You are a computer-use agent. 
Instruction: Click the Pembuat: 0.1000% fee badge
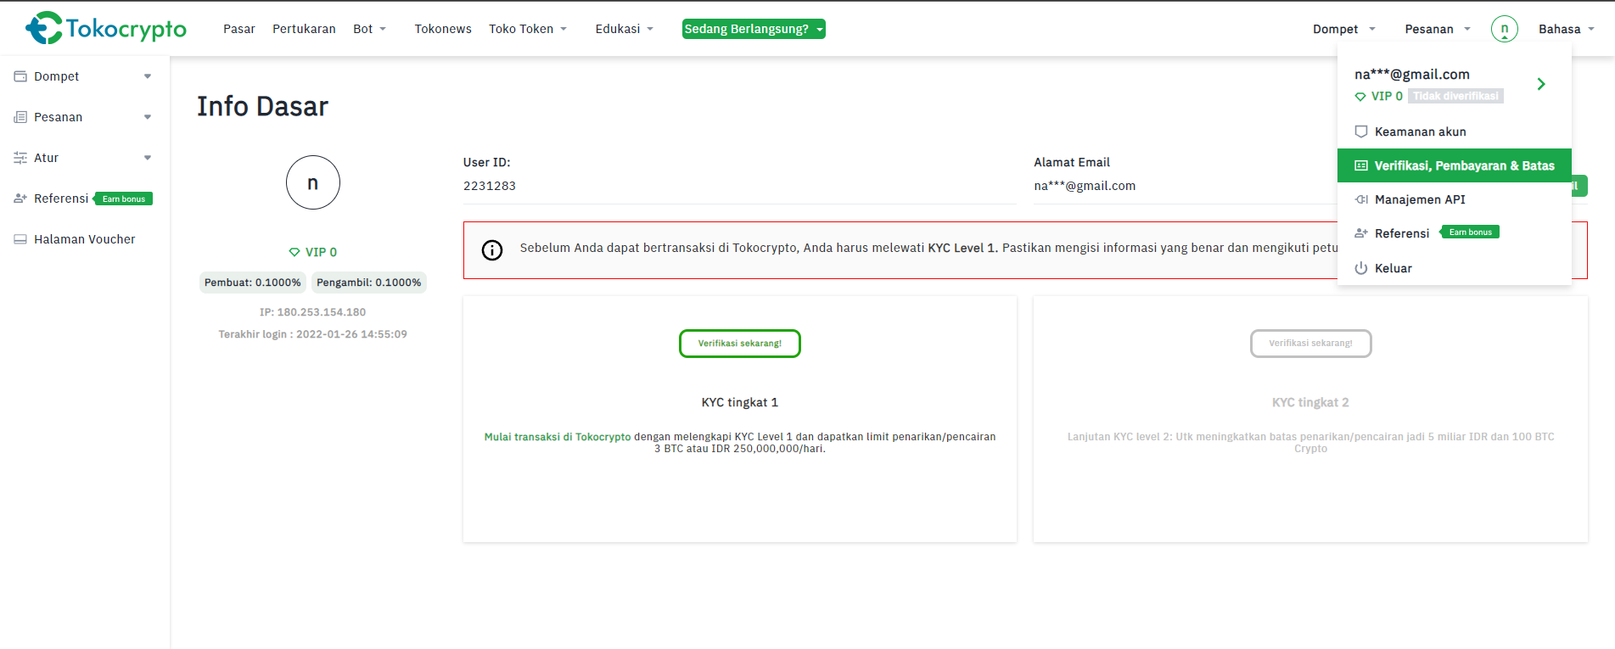tap(253, 283)
